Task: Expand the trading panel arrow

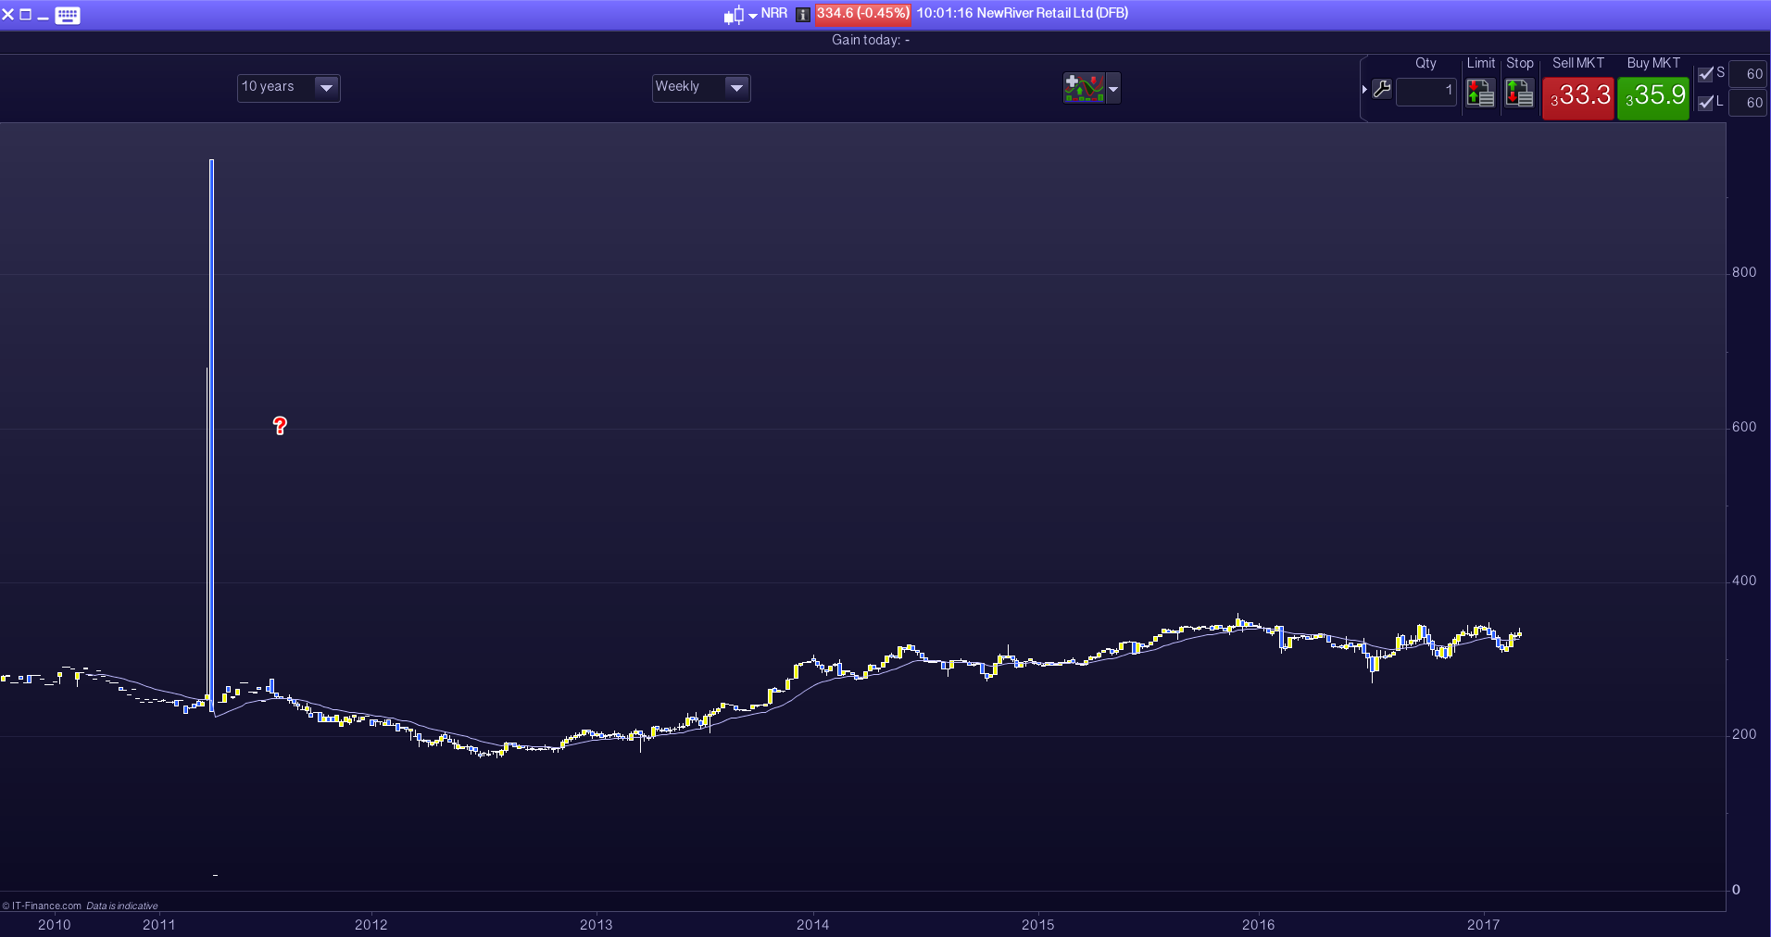Action: tap(1364, 90)
